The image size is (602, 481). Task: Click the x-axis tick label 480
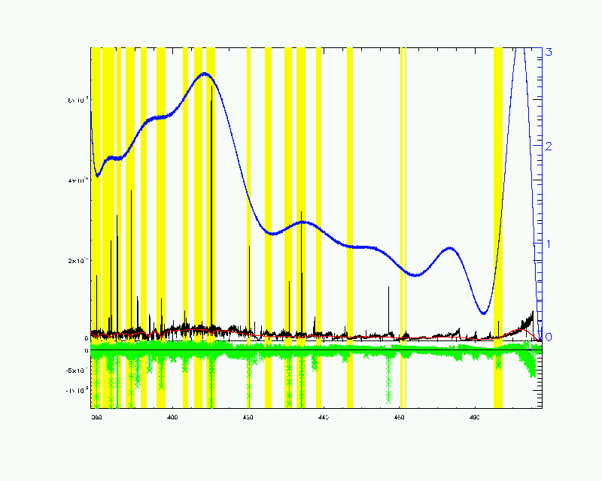(475, 418)
